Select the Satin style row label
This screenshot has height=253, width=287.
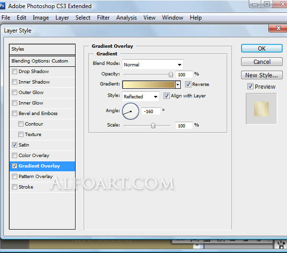(x=24, y=145)
